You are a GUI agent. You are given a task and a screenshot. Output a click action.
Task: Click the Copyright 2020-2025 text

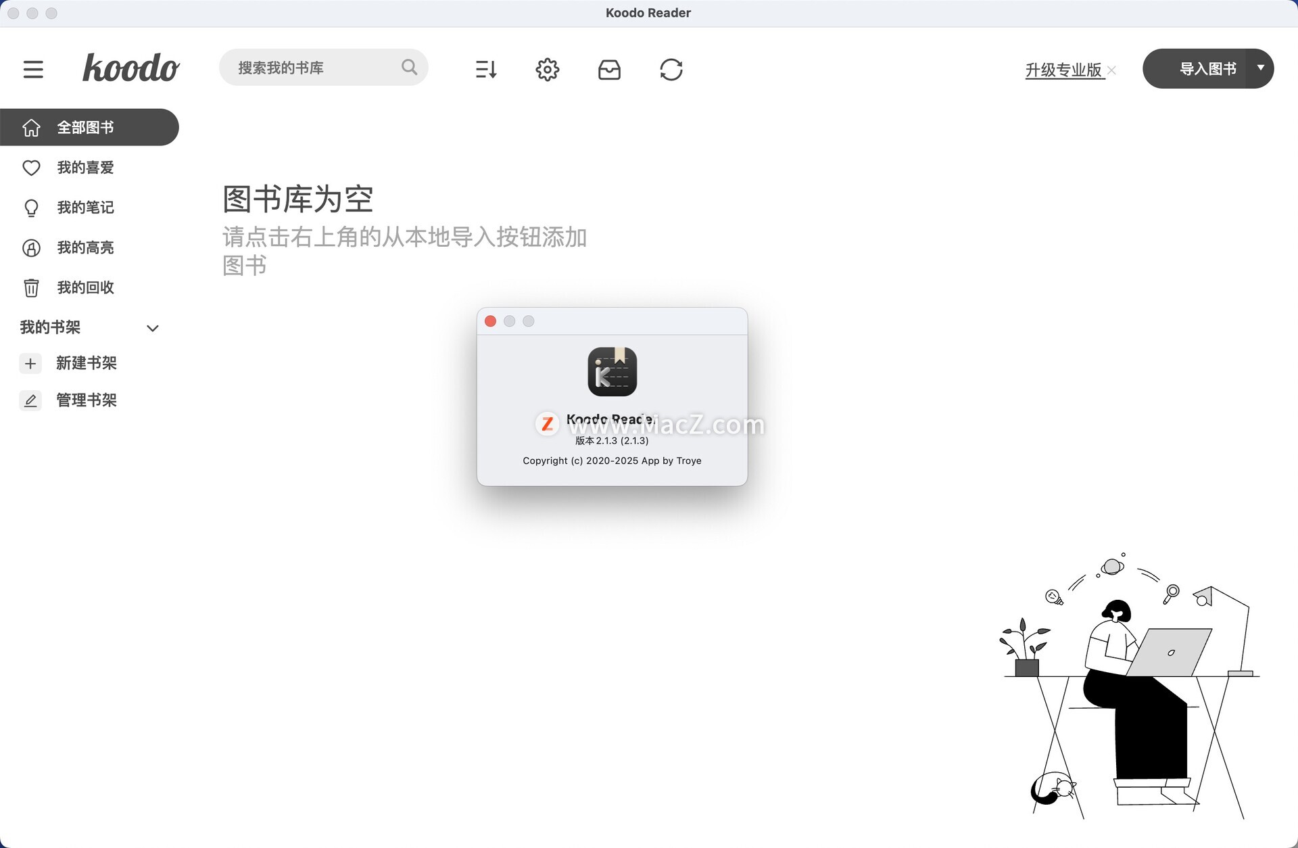612,461
